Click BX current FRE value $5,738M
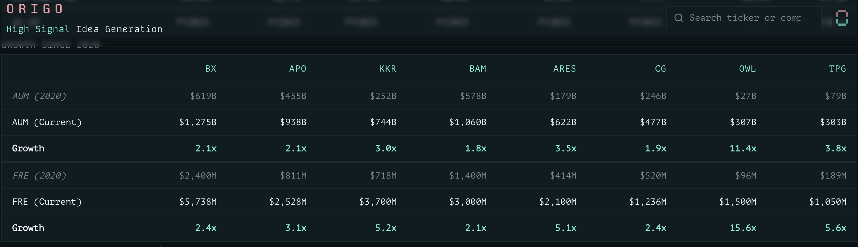 pyautogui.click(x=198, y=202)
